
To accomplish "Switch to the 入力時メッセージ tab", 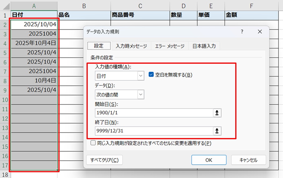I will pyautogui.click(x=131, y=46).
